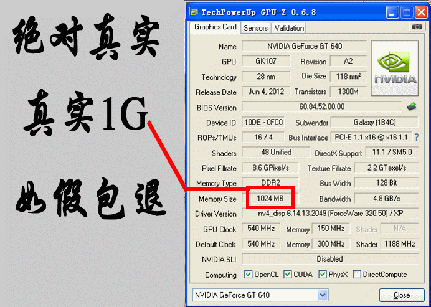
Task: Click the Bus Interface question mark
Action: [x=417, y=137]
